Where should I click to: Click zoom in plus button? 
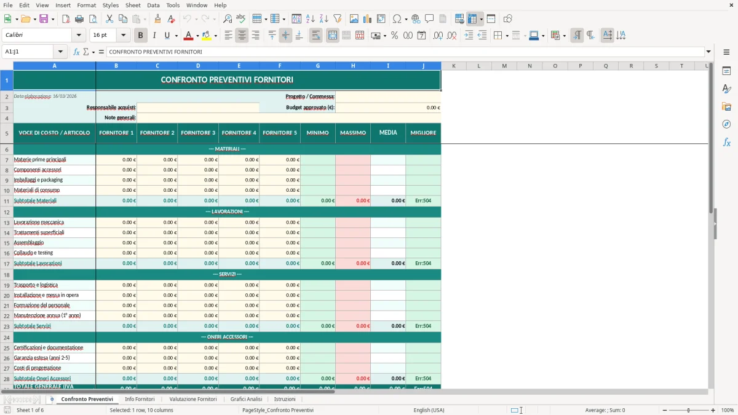(x=713, y=410)
